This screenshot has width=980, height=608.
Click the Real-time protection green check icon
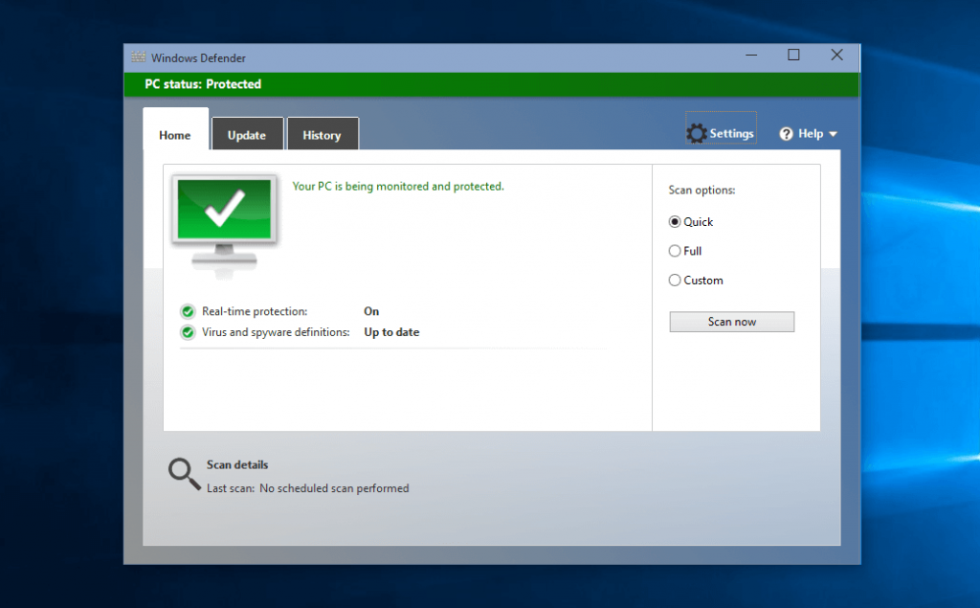pos(188,311)
